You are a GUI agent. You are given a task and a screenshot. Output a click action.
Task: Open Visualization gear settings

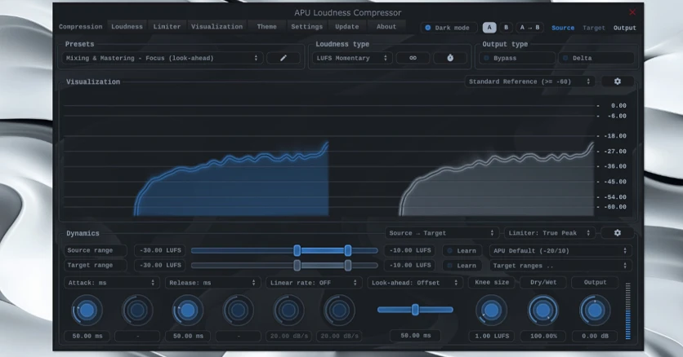(x=617, y=82)
